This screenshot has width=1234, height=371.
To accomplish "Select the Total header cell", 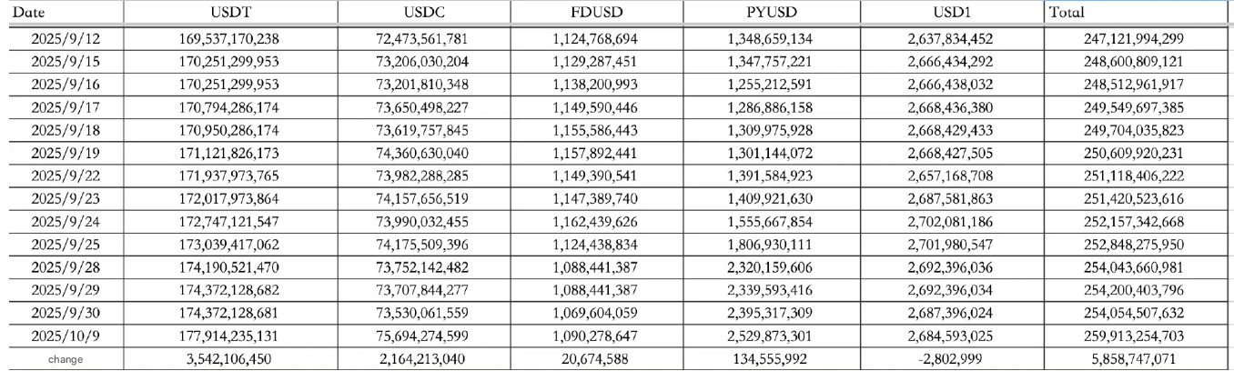I will pos(1138,13).
